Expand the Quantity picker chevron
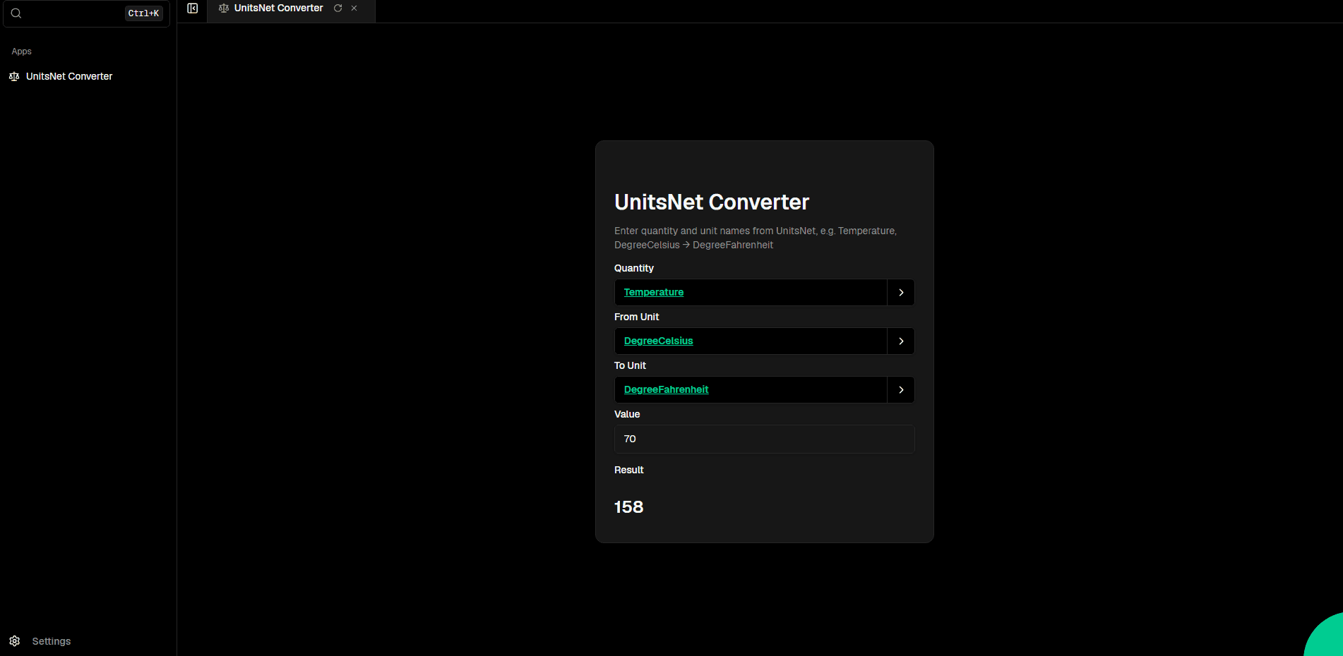The image size is (1343, 656). (900, 292)
